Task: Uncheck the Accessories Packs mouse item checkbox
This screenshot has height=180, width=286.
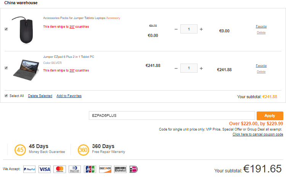Action: [6, 29]
